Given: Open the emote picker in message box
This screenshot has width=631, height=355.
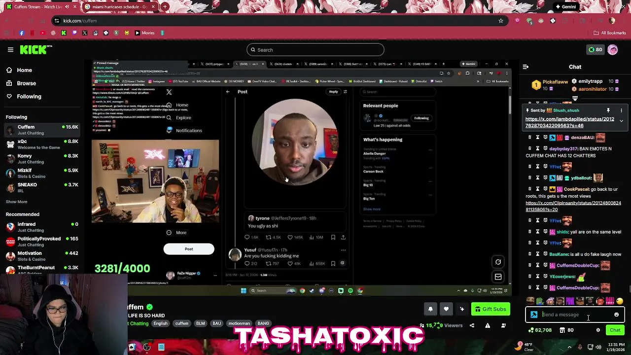Looking at the screenshot, I should coord(616,315).
